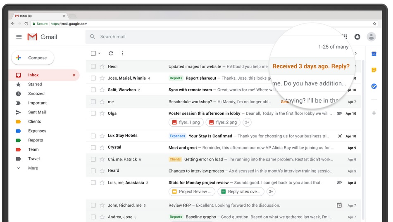Open the flyer_1.png attachment chip
Viewport: 393px width, 222px height.
[186, 122]
